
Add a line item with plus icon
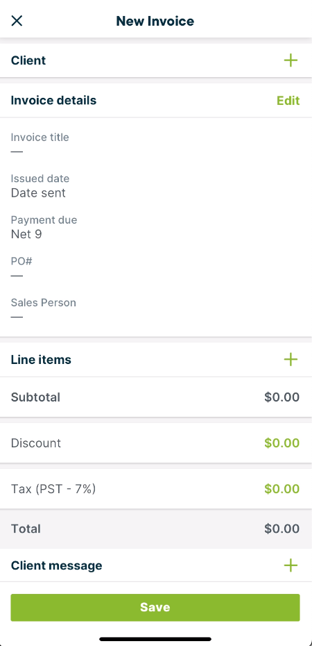[291, 359]
